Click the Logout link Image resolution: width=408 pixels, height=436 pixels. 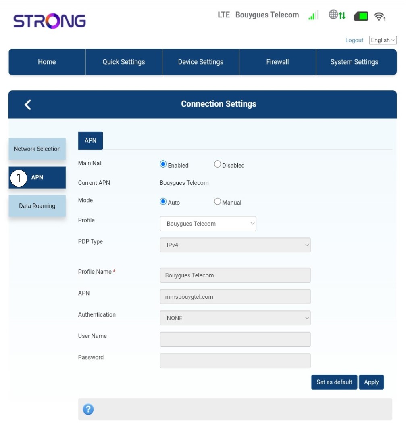pos(354,40)
